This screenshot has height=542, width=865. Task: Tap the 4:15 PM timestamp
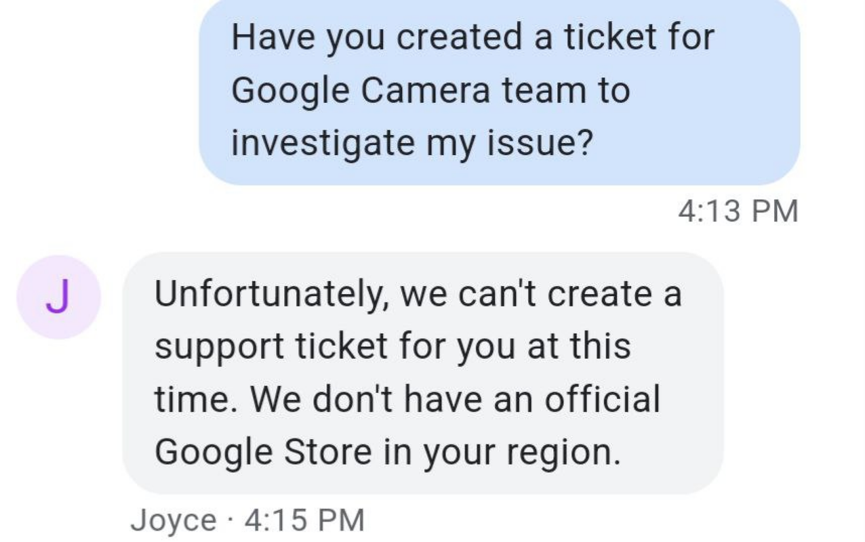(x=304, y=520)
